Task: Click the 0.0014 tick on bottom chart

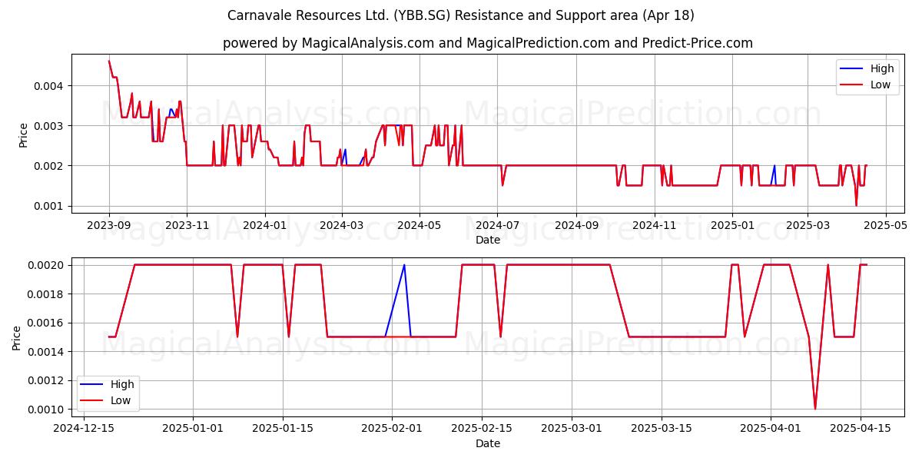Action: 46,352
